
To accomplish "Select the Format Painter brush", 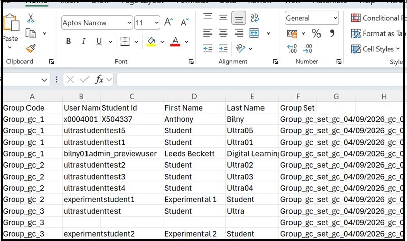I will tap(31, 48).
